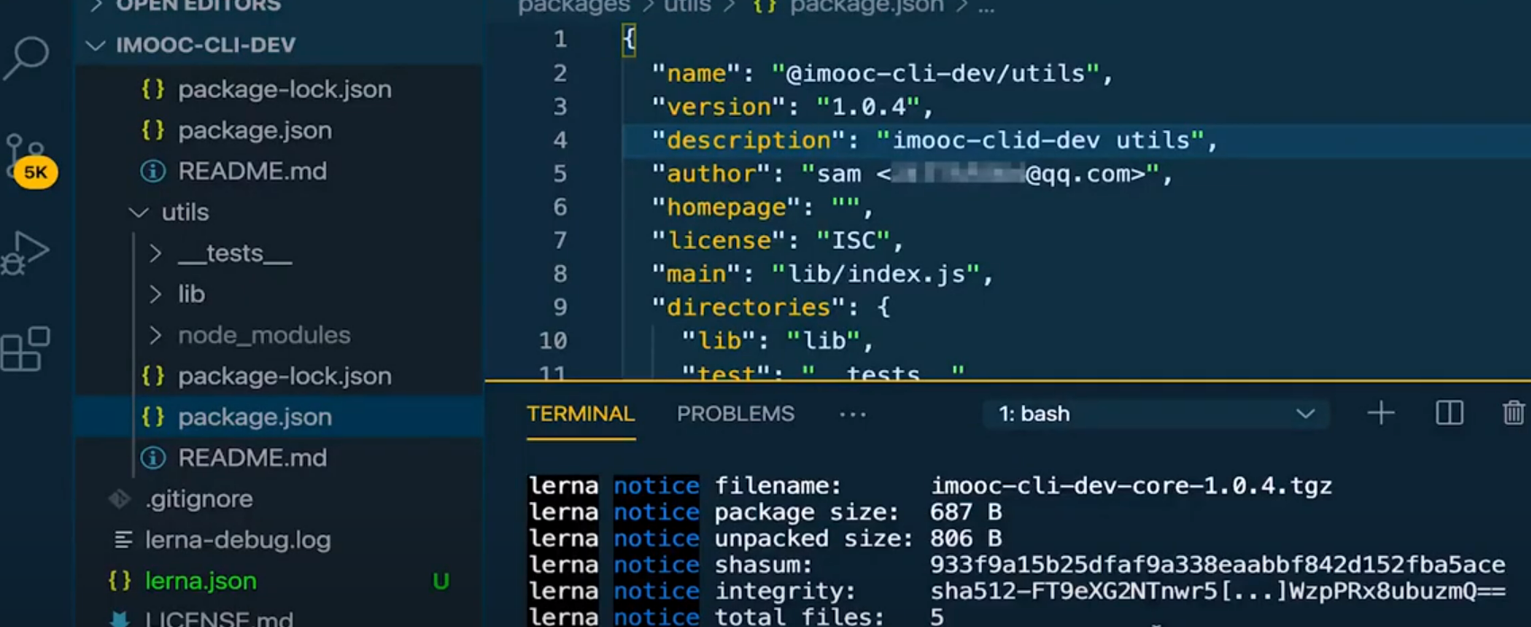Screen dimensions: 1531x627
Task: Open package-lock.json above the utils folder
Action: (x=279, y=90)
